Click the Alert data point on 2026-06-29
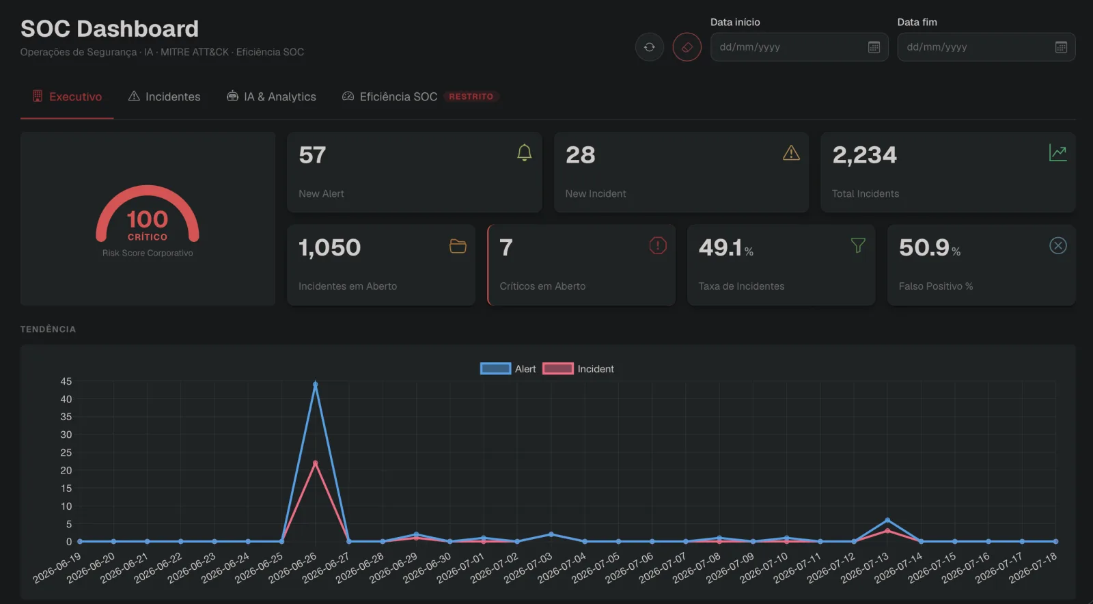Screen dimensions: 1093x604 pos(416,534)
